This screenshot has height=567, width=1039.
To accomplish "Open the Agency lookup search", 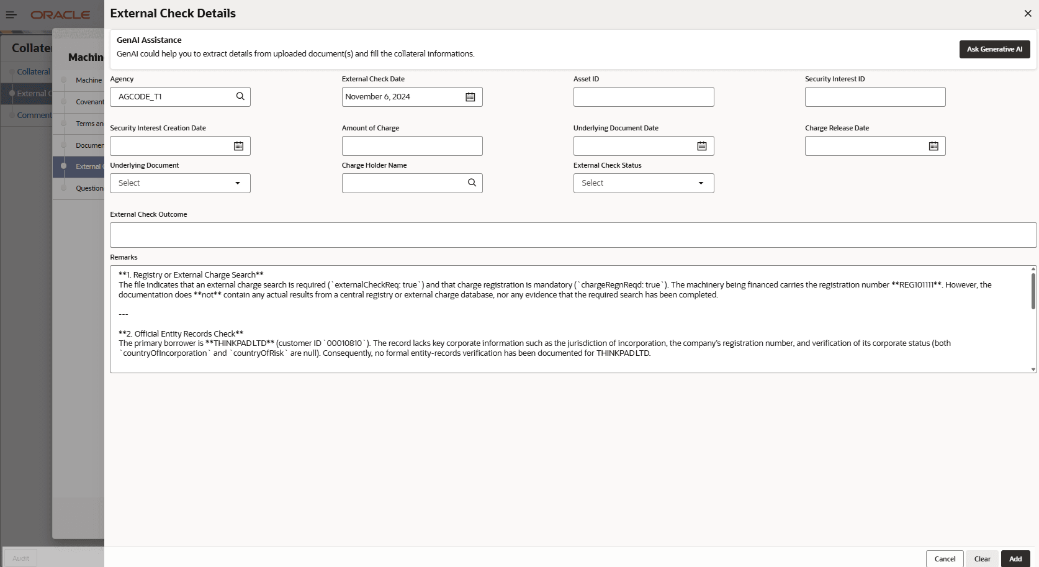I will pyautogui.click(x=240, y=96).
